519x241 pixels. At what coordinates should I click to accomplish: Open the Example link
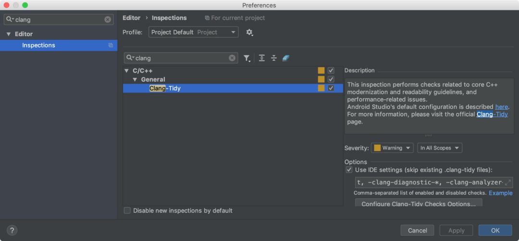(x=500, y=193)
